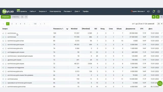Open the Кластеризатор menu item
This screenshot has height=92, width=163.
(55, 11)
